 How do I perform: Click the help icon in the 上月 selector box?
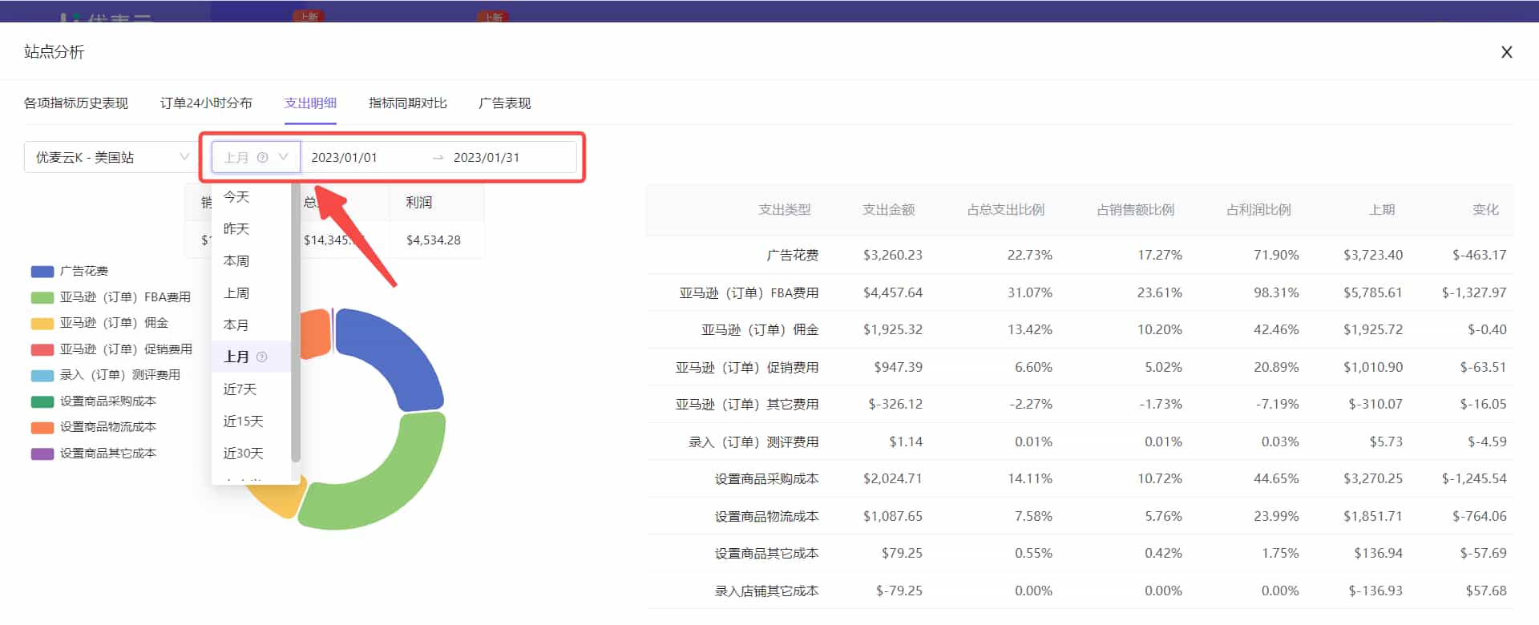[x=262, y=158]
